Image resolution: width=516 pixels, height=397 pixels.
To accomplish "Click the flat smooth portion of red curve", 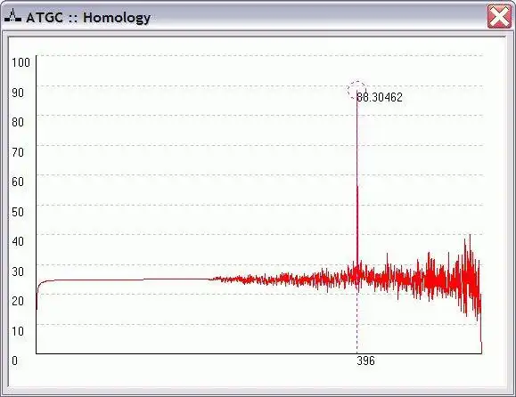I will (x=125, y=280).
